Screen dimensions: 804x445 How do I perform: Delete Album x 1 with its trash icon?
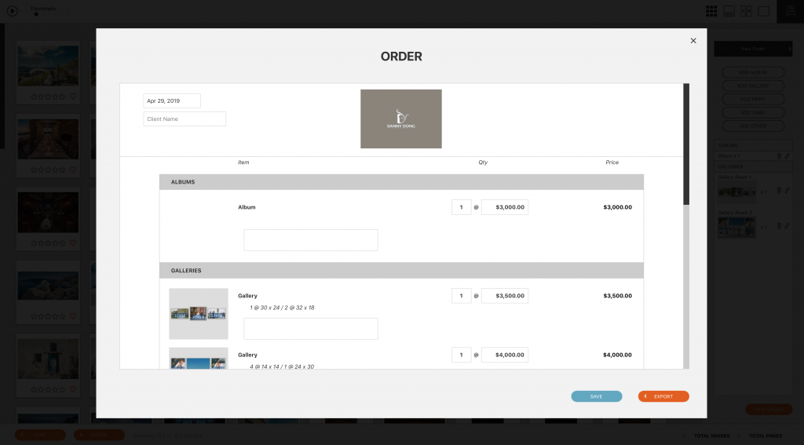point(779,156)
